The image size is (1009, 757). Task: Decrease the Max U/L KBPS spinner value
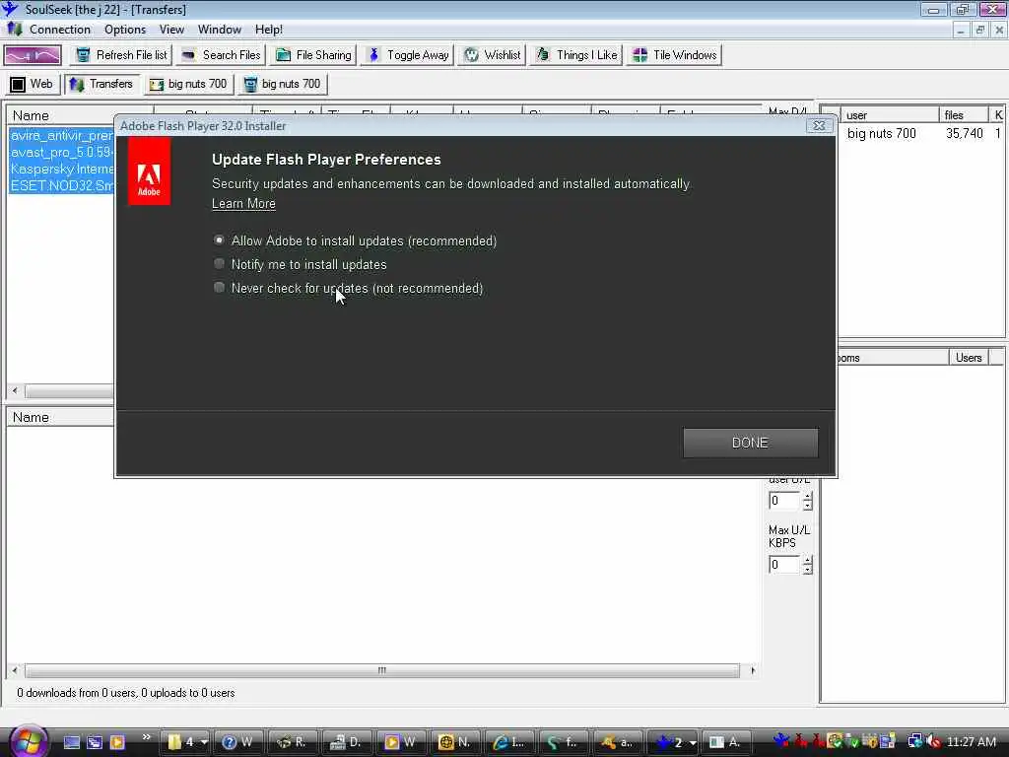[807, 569]
